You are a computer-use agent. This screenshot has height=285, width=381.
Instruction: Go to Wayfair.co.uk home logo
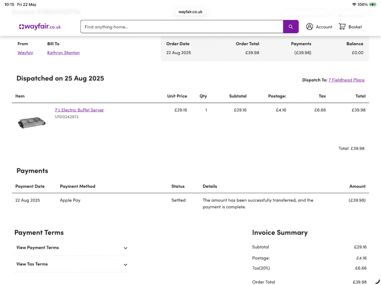tap(40, 27)
